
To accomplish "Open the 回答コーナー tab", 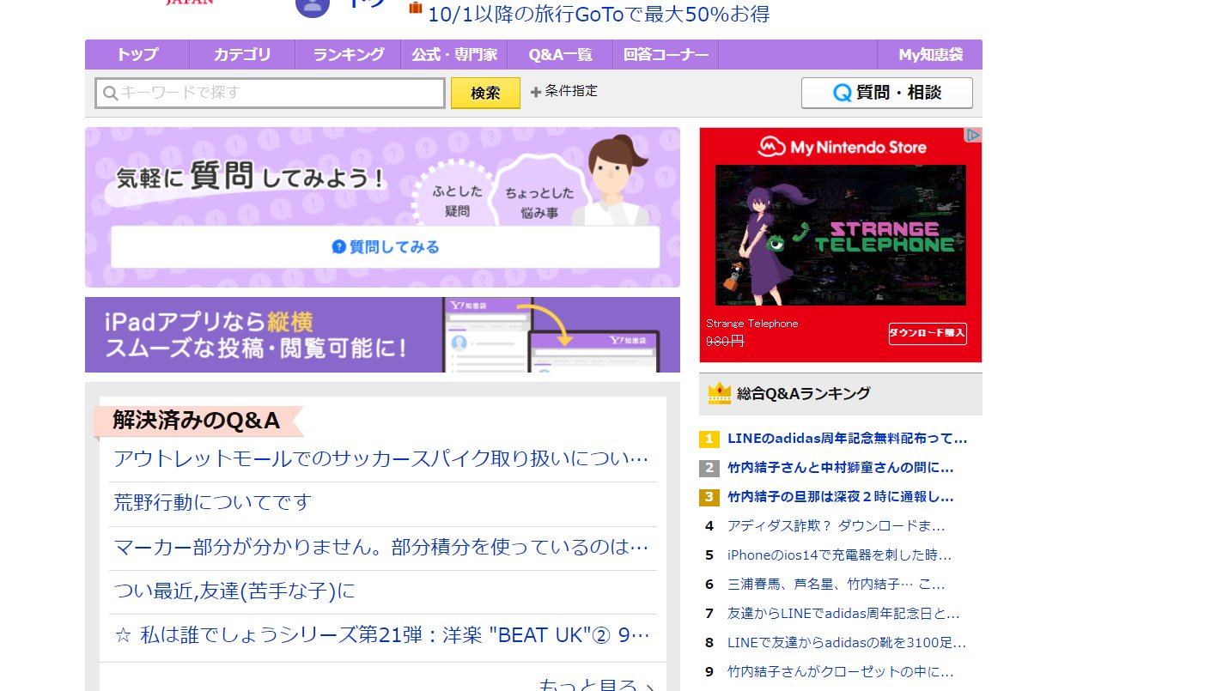I will click(x=666, y=55).
